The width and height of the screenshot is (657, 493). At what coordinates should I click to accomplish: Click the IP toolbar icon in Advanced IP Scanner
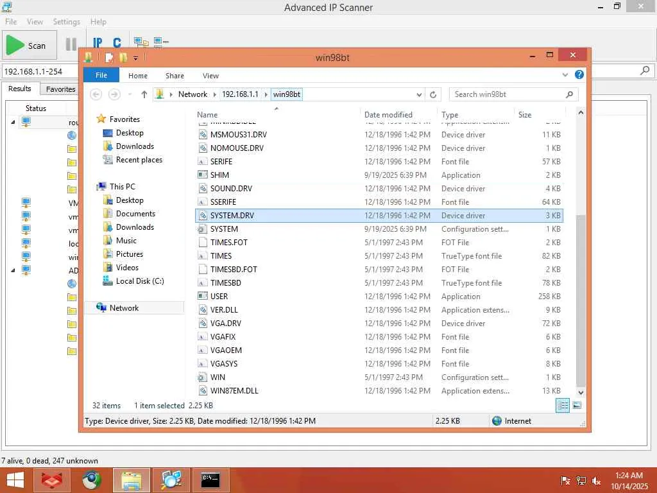click(x=98, y=42)
